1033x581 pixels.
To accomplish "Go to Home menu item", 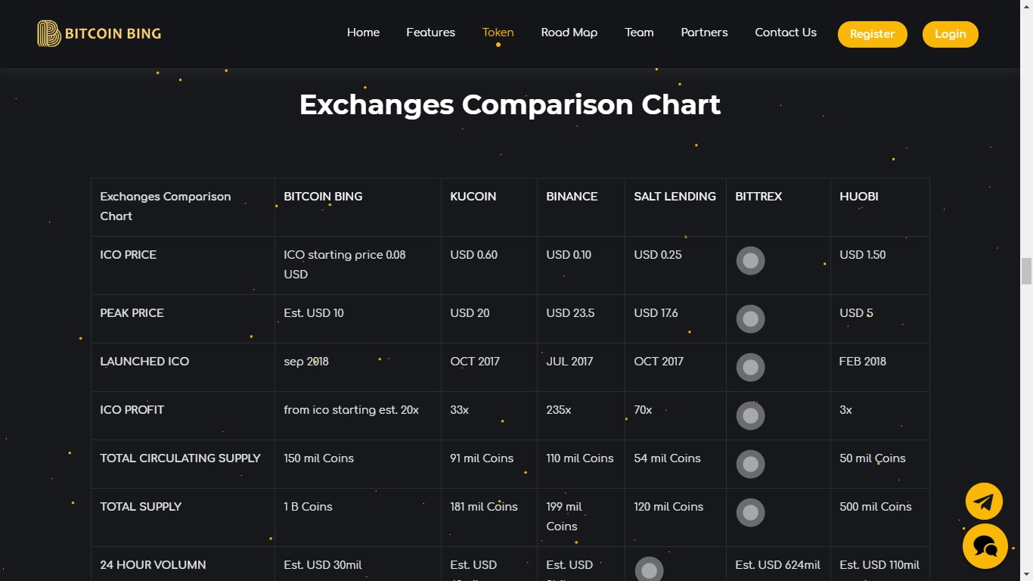I will (363, 33).
